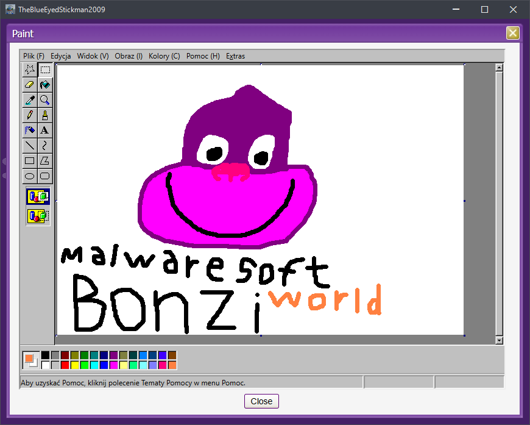The image size is (530, 425).
Task: Select the Pencil tool
Action: pos(29,115)
